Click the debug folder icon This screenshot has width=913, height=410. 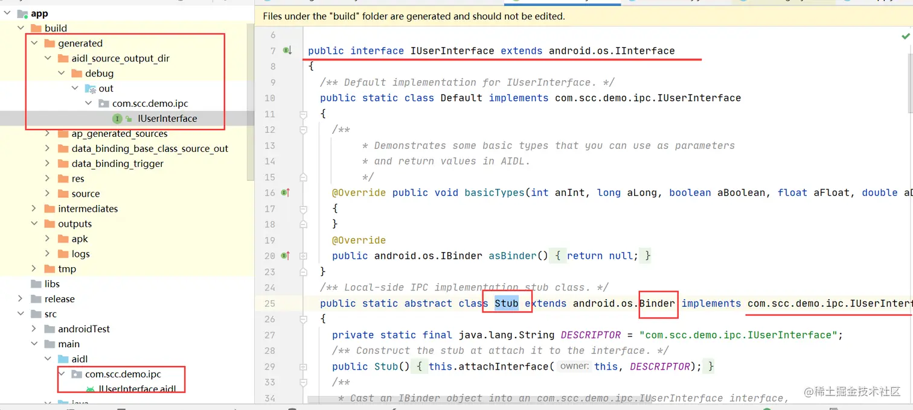click(x=76, y=74)
